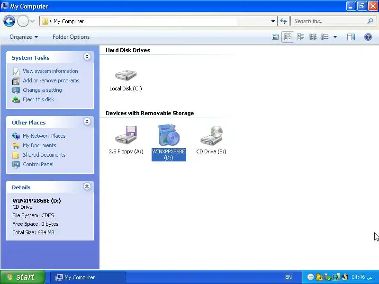Toggle the preview pane layout icon

(351, 37)
